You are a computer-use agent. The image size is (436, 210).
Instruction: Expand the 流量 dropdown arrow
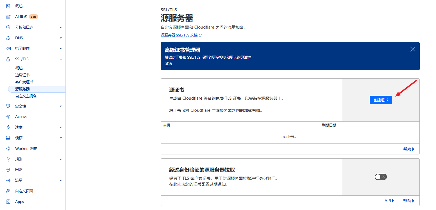[61, 180]
